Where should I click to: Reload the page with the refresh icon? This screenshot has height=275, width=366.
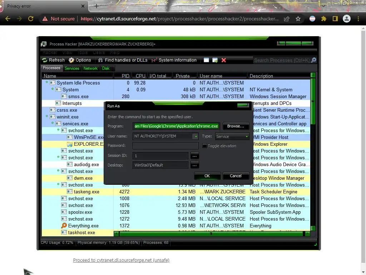pyautogui.click(x=31, y=19)
